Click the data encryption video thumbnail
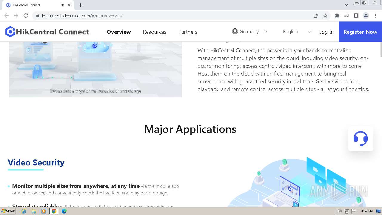The image size is (382, 215). tap(95, 70)
